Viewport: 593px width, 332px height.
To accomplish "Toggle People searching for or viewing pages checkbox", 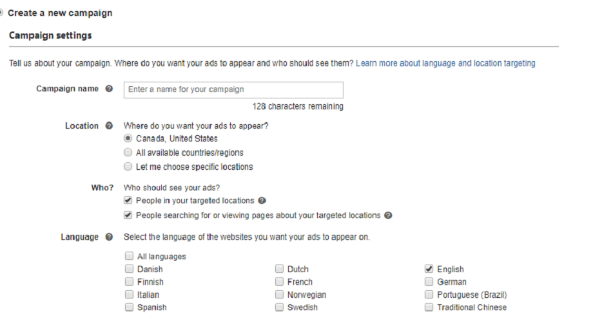I will (x=128, y=215).
